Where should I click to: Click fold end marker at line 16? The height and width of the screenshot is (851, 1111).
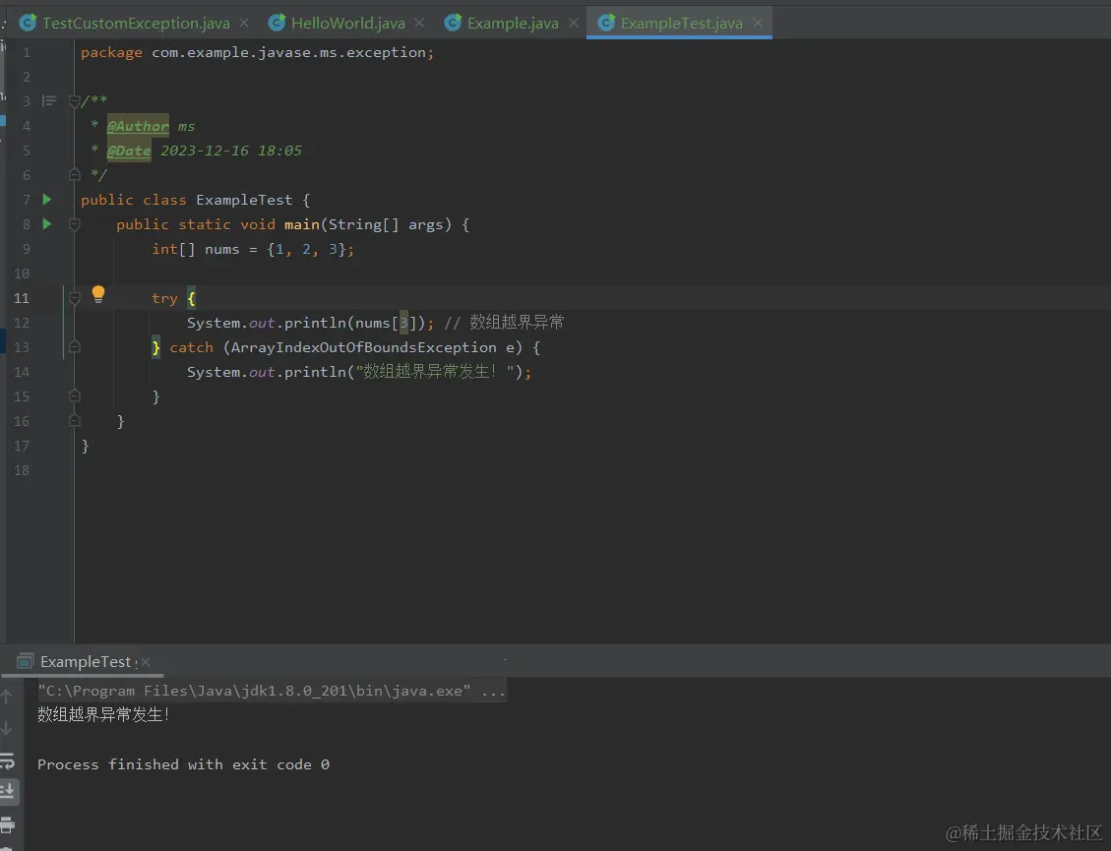(75, 421)
